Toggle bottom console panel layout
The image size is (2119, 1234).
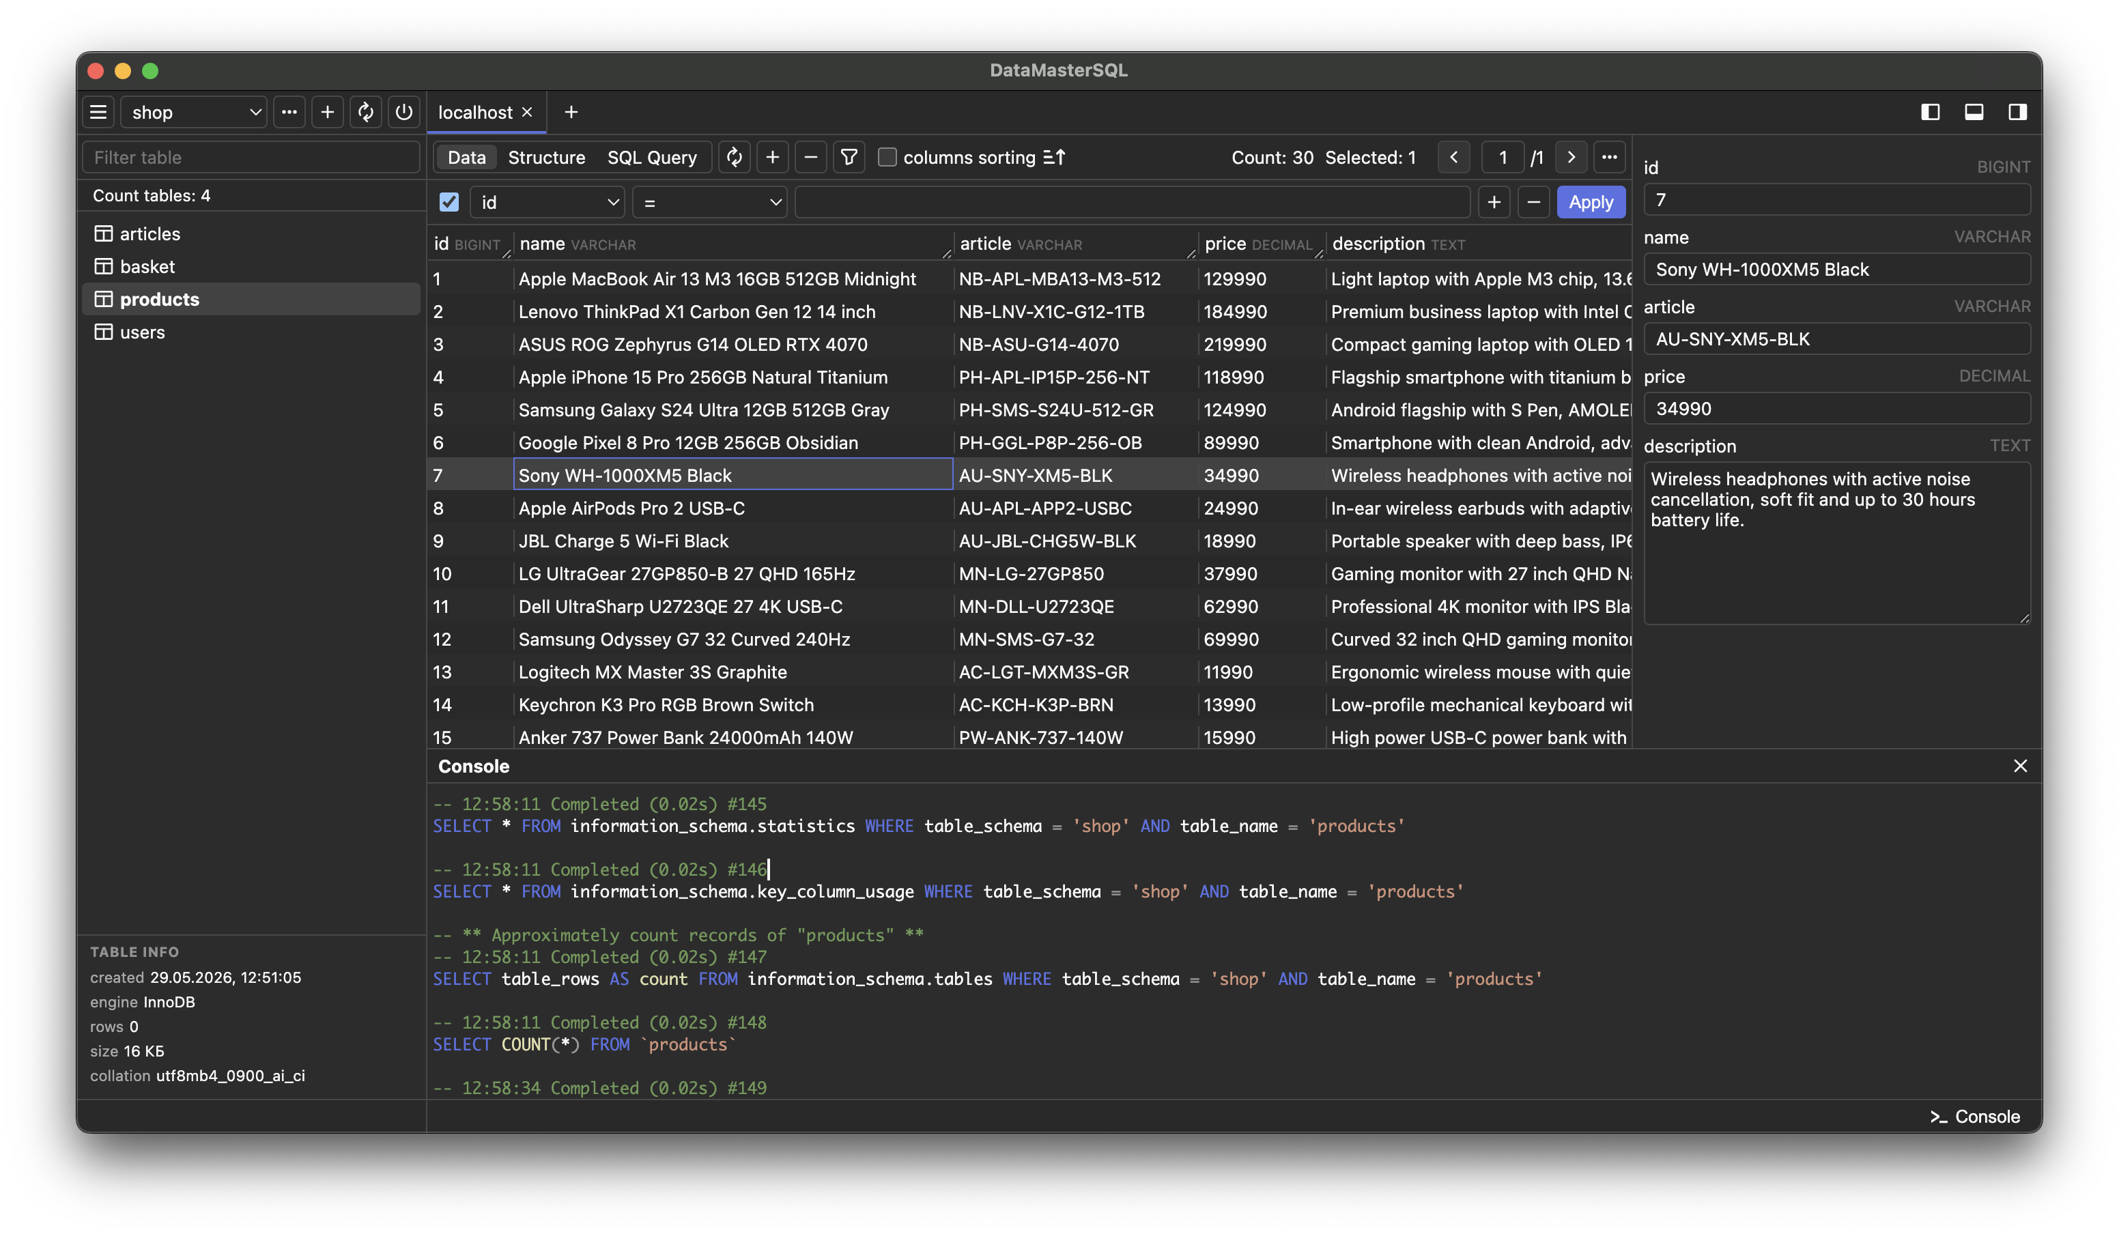coord(1974,112)
